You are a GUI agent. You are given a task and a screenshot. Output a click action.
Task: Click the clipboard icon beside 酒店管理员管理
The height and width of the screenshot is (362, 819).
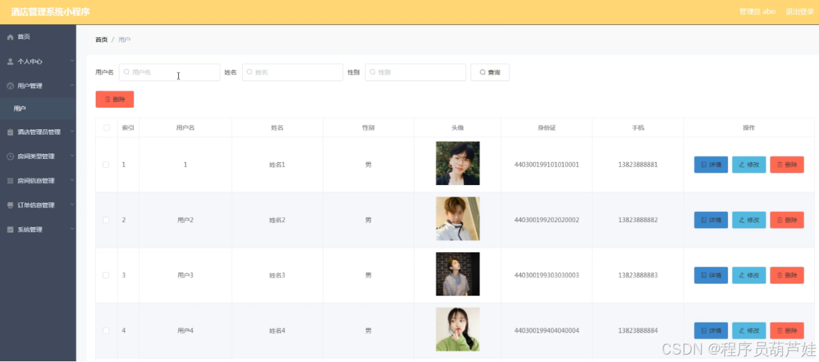click(x=10, y=132)
